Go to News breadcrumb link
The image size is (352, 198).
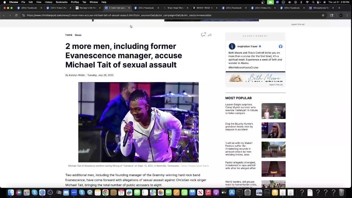tap(78, 35)
